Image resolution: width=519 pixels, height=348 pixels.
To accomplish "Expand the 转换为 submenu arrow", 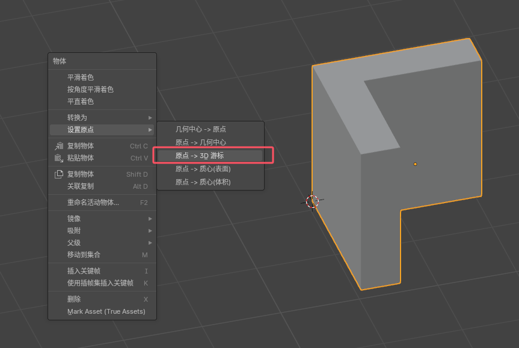I will point(150,117).
